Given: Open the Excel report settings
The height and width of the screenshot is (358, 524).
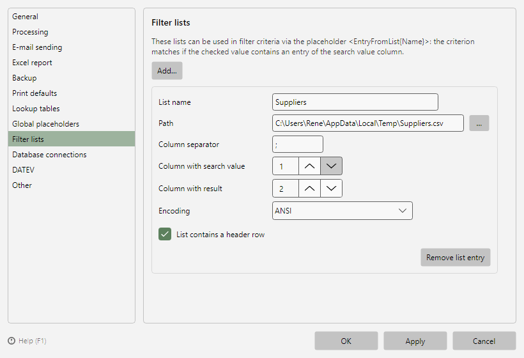Looking at the screenshot, I should (72, 63).
